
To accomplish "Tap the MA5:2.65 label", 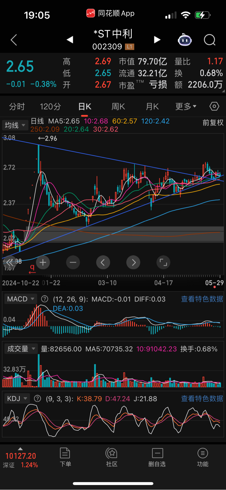I will click(x=64, y=121).
